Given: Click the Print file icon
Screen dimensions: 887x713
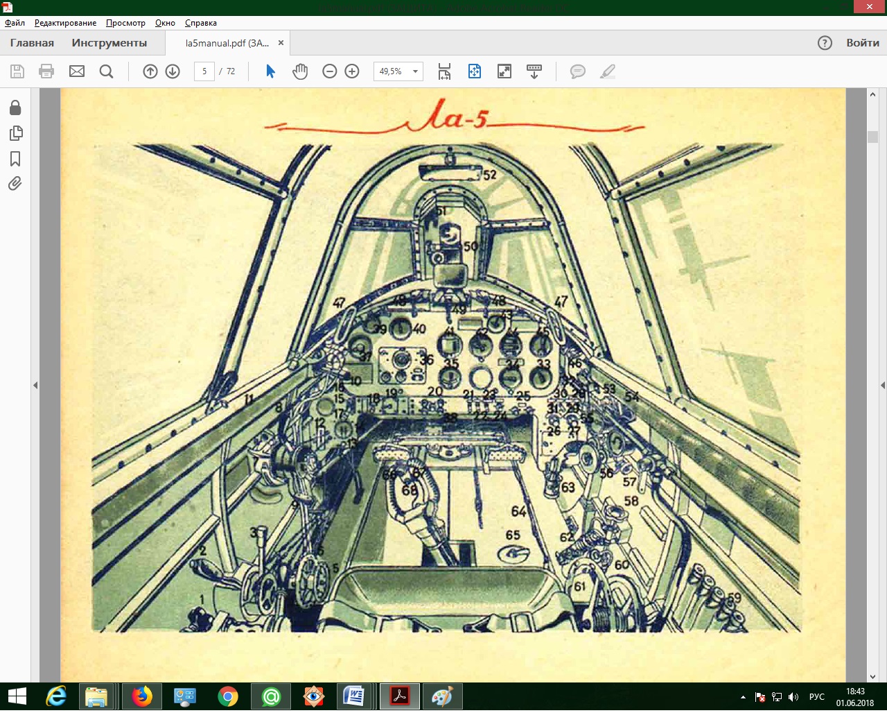Looking at the screenshot, I should 46,71.
